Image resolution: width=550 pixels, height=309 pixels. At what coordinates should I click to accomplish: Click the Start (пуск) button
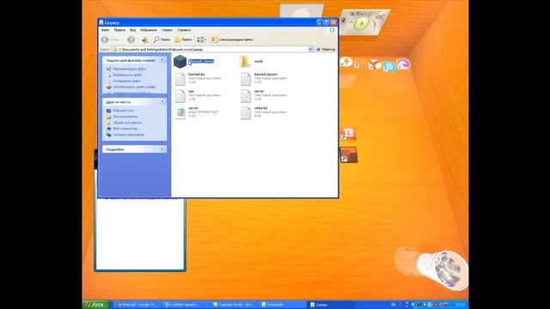(96, 305)
